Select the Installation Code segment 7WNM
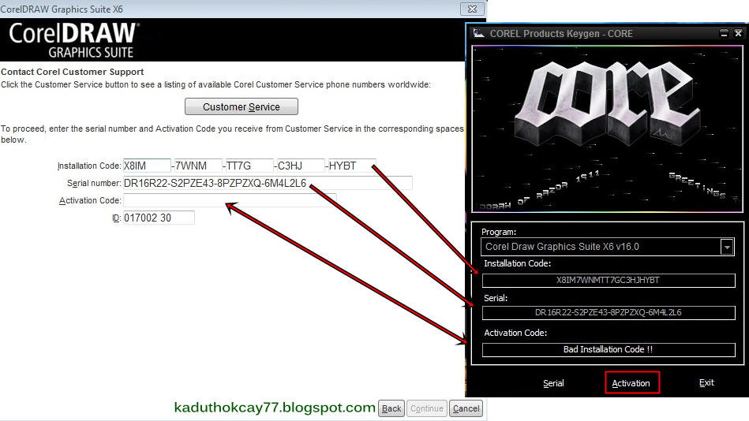This screenshot has height=421, width=749. 198,166
